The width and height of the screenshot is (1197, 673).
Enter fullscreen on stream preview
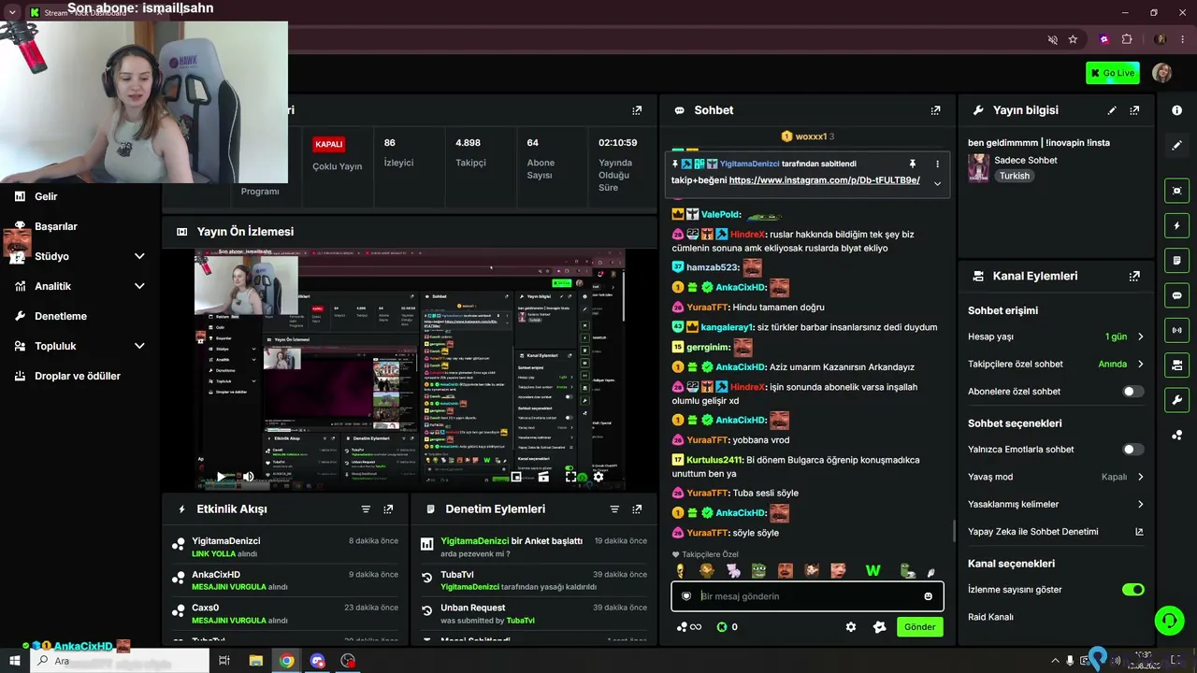[x=570, y=477]
